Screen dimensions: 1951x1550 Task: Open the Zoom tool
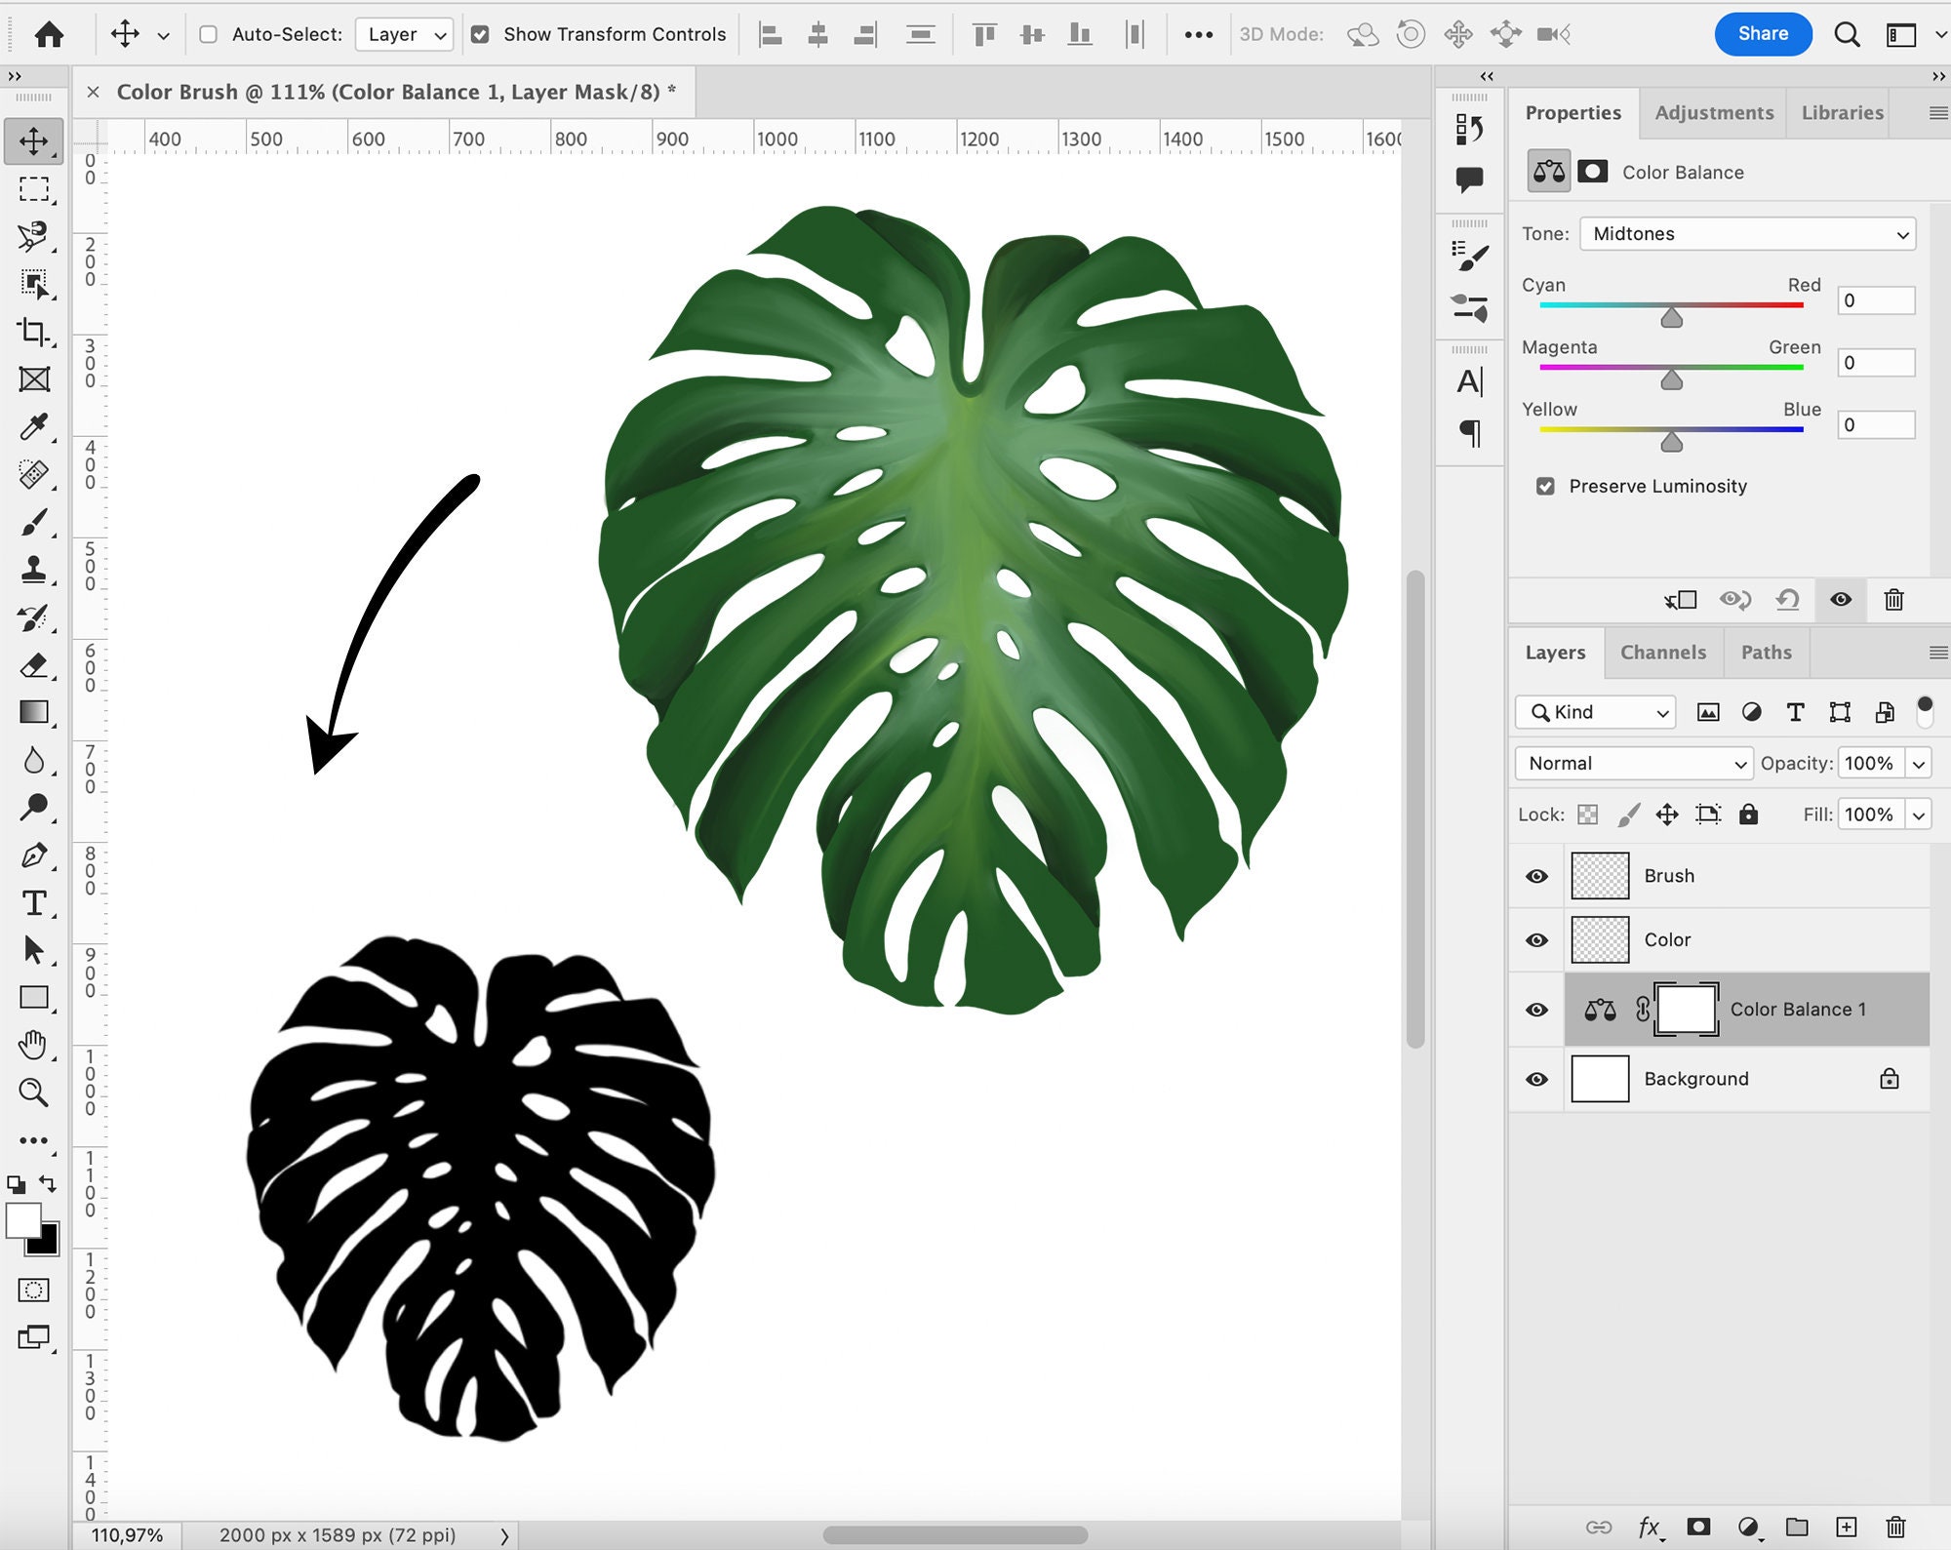[35, 1093]
